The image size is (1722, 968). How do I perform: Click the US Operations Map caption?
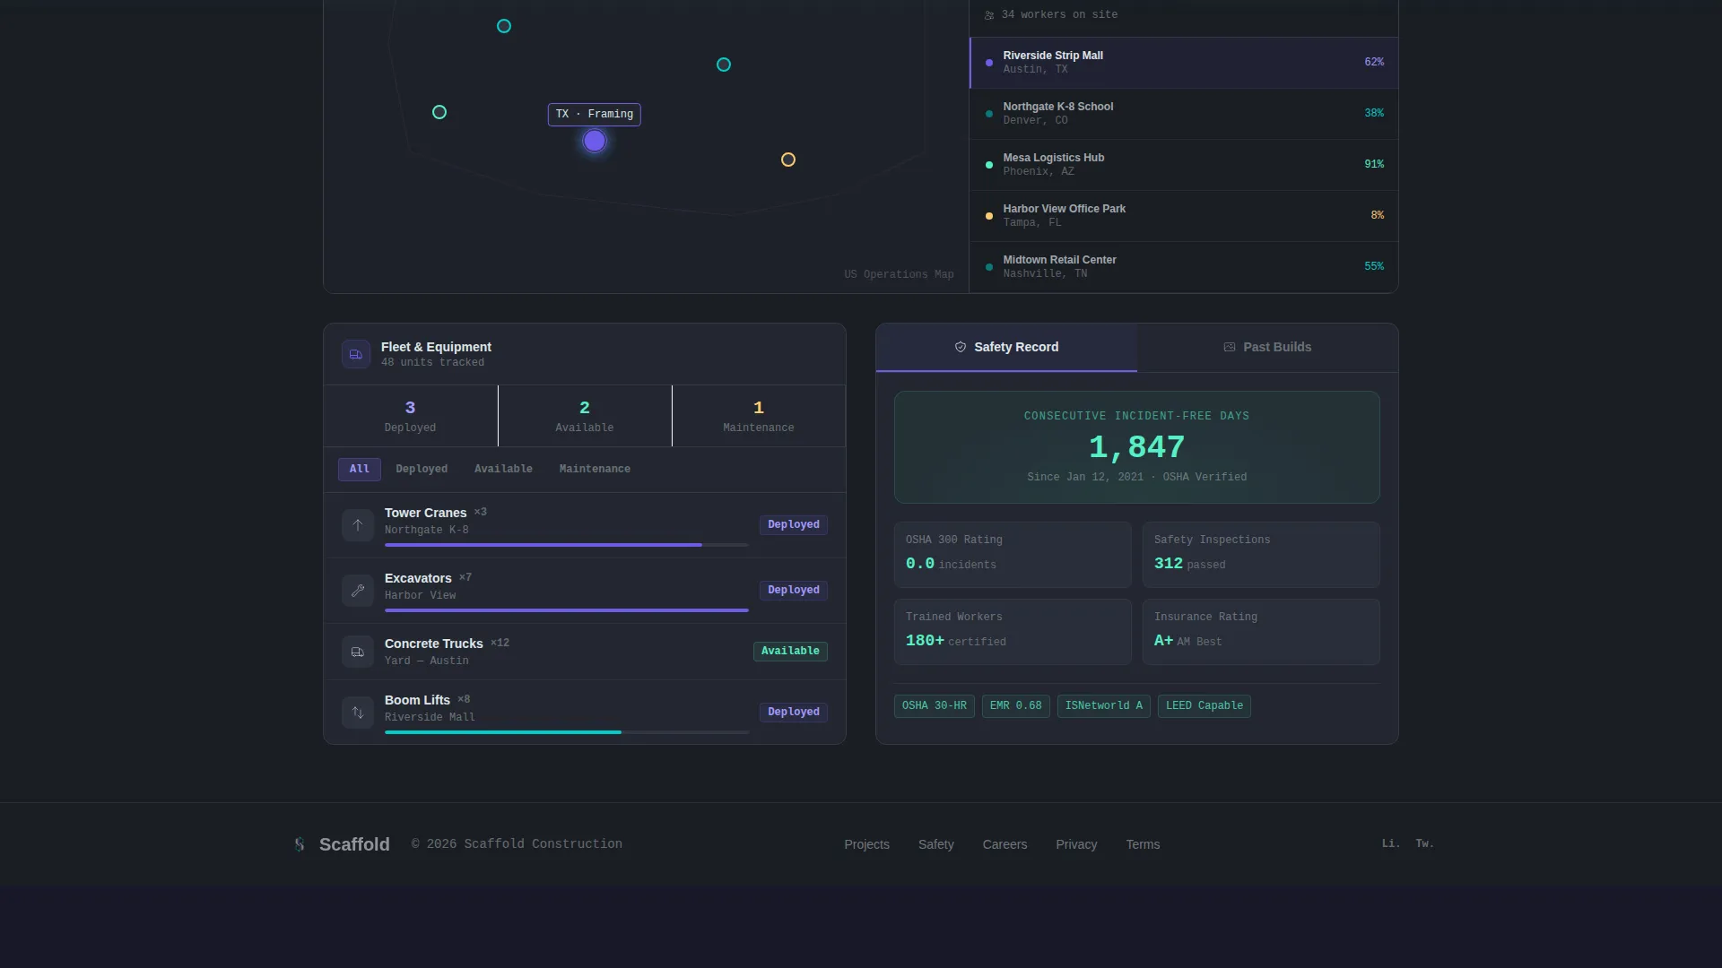point(899,275)
